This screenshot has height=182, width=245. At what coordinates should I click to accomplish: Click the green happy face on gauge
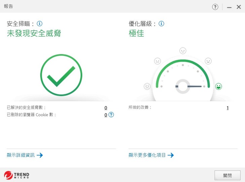pos(218,86)
